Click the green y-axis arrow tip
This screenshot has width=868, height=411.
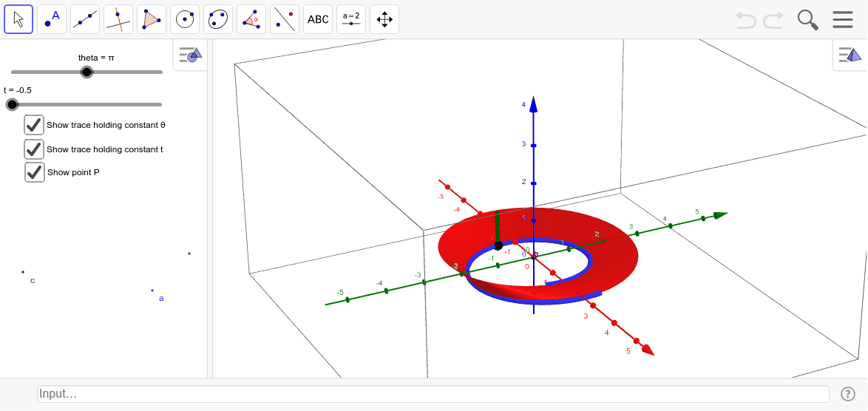tap(719, 215)
